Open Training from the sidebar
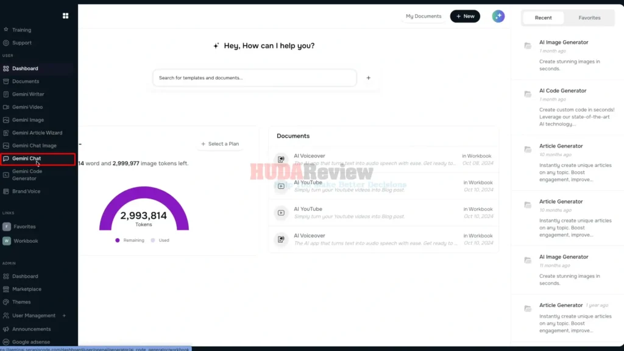The image size is (624, 351). click(21, 30)
